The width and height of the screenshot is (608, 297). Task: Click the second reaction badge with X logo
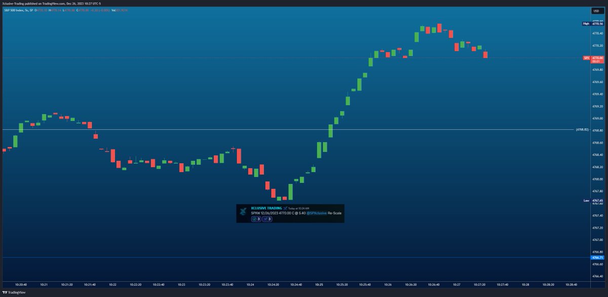click(267, 219)
